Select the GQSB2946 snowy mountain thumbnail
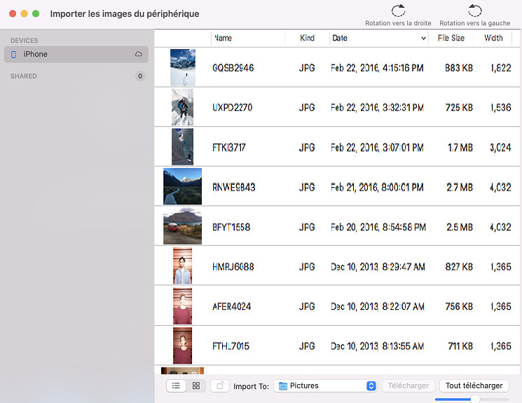Viewport: 522px width, 403px height. 183,67
